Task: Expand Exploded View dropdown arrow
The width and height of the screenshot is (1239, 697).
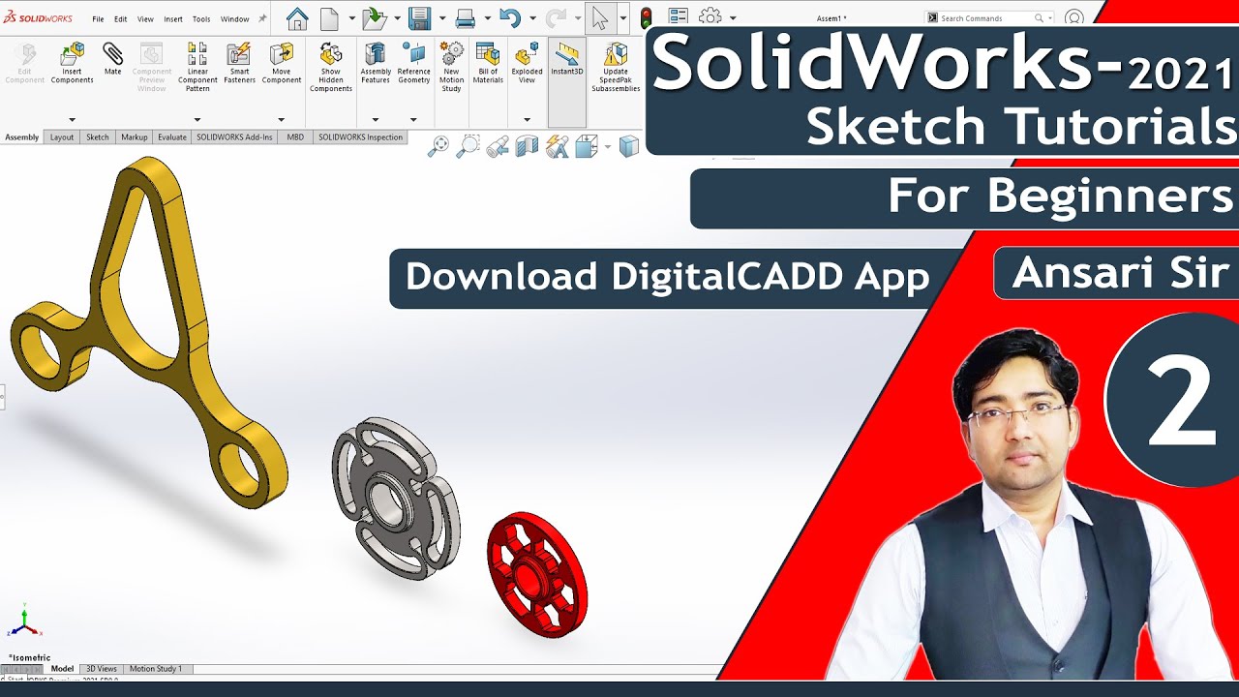Action: coord(528,120)
